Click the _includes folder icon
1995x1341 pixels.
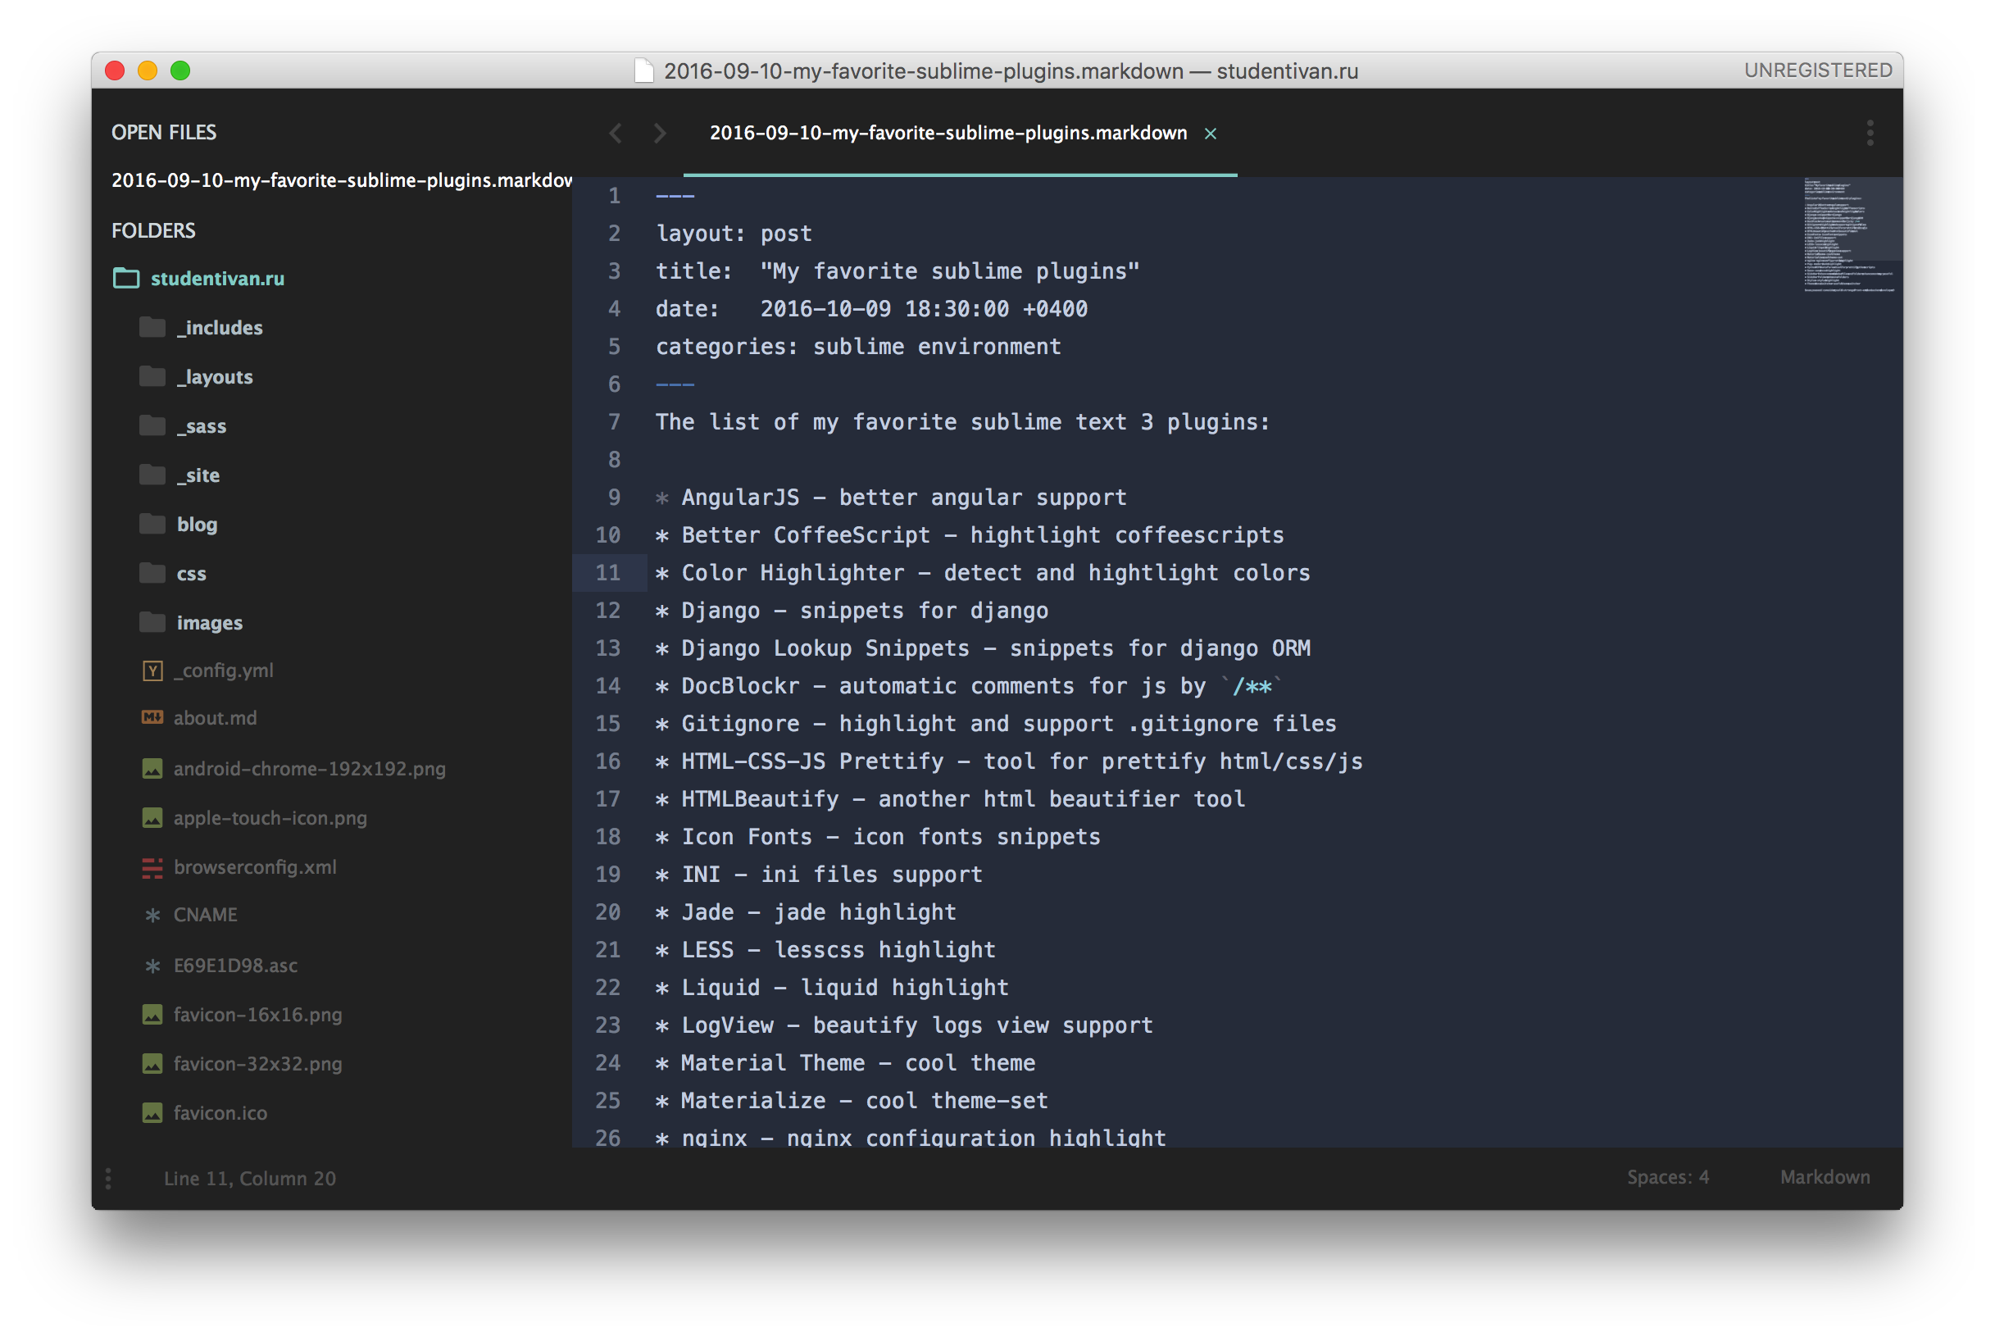click(x=152, y=327)
